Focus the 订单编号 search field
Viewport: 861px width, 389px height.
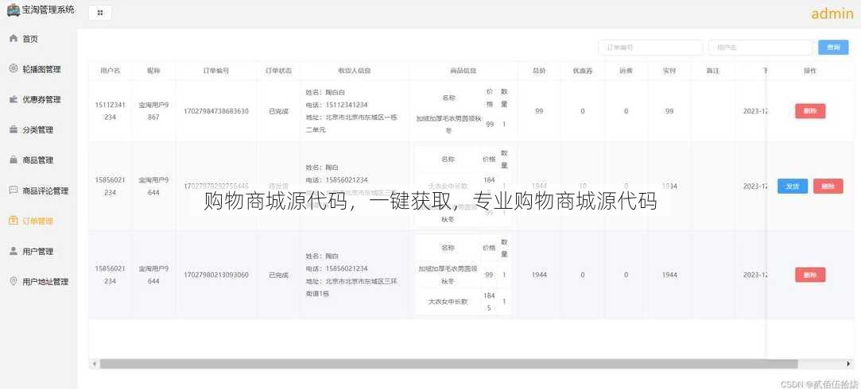[650, 48]
